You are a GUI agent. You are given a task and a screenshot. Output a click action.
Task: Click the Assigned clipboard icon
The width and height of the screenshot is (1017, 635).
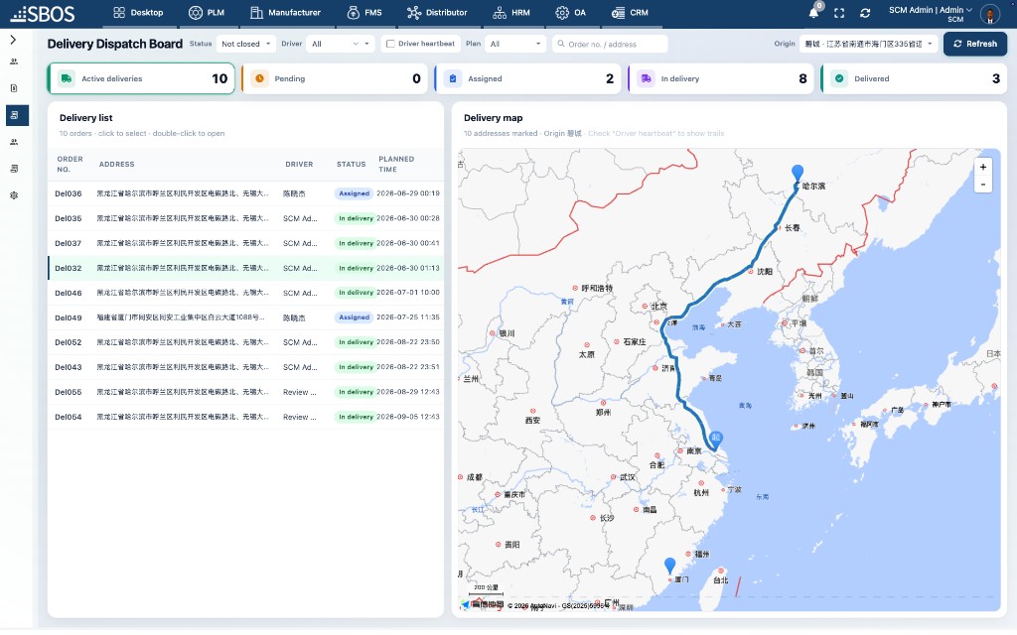pyautogui.click(x=453, y=78)
